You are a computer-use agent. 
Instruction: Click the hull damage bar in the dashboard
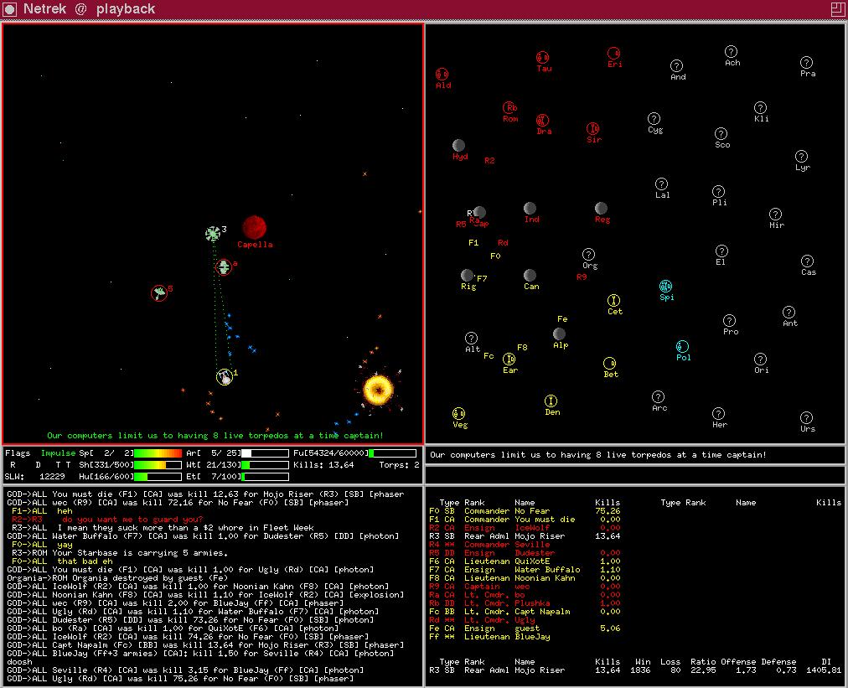158,477
